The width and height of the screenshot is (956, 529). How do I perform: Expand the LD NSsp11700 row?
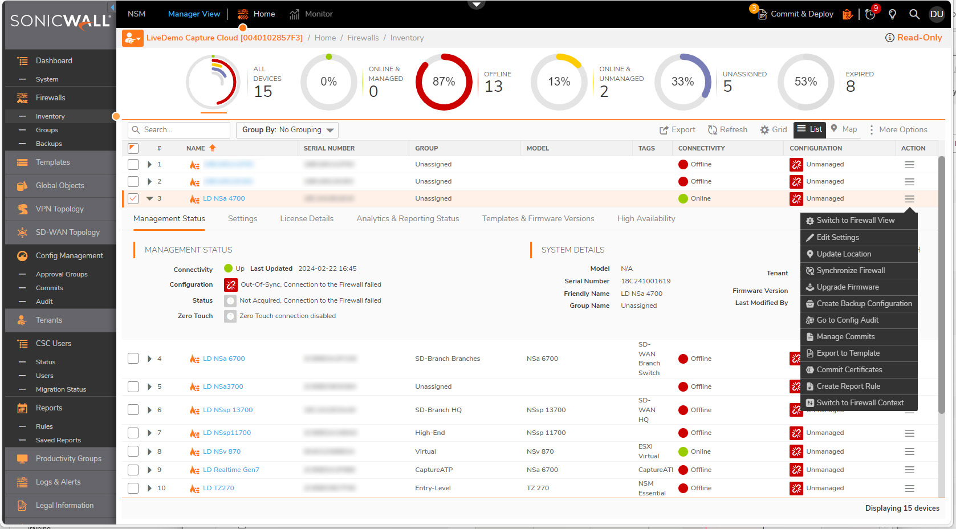pyautogui.click(x=149, y=433)
